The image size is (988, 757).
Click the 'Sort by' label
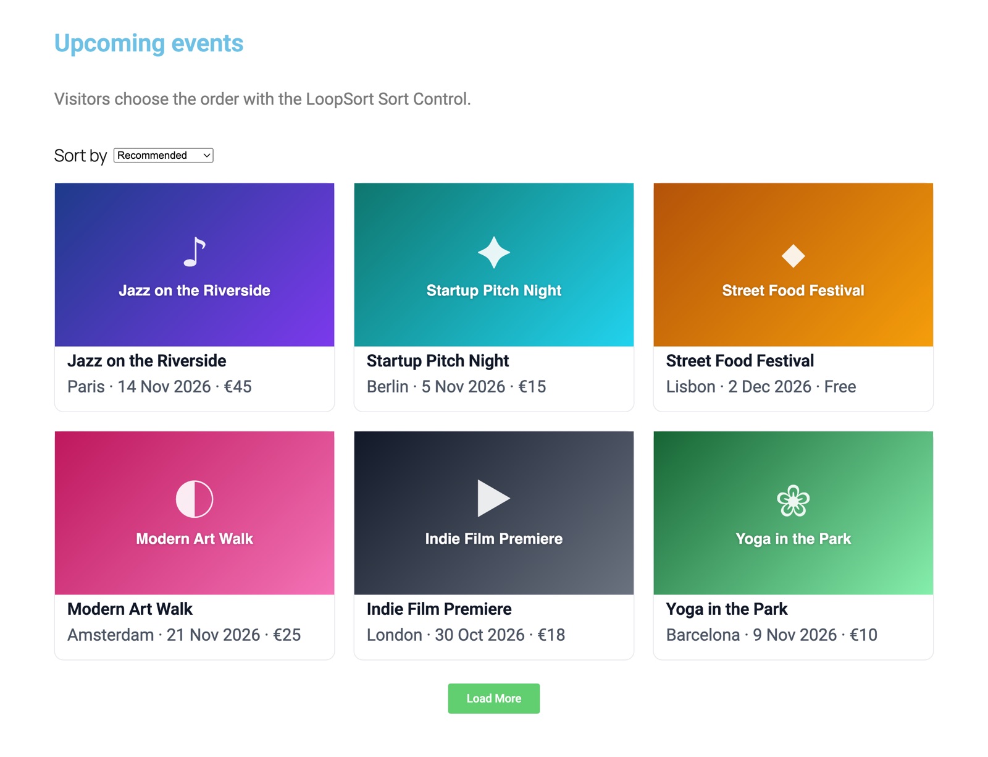(80, 156)
